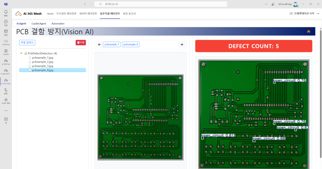
Task: Select pcbsample_2.jpg in file tree
Action: pos(42,62)
